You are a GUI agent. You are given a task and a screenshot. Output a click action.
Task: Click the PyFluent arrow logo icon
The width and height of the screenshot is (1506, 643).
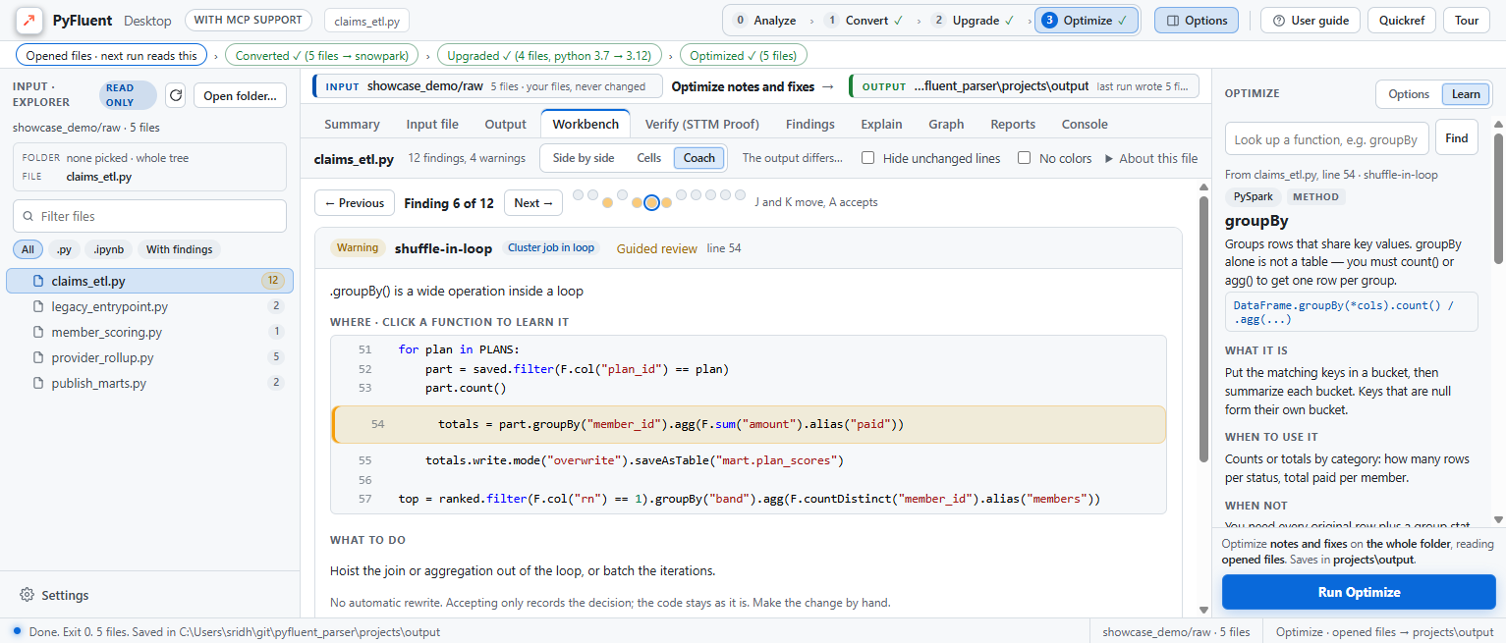pyautogui.click(x=28, y=20)
